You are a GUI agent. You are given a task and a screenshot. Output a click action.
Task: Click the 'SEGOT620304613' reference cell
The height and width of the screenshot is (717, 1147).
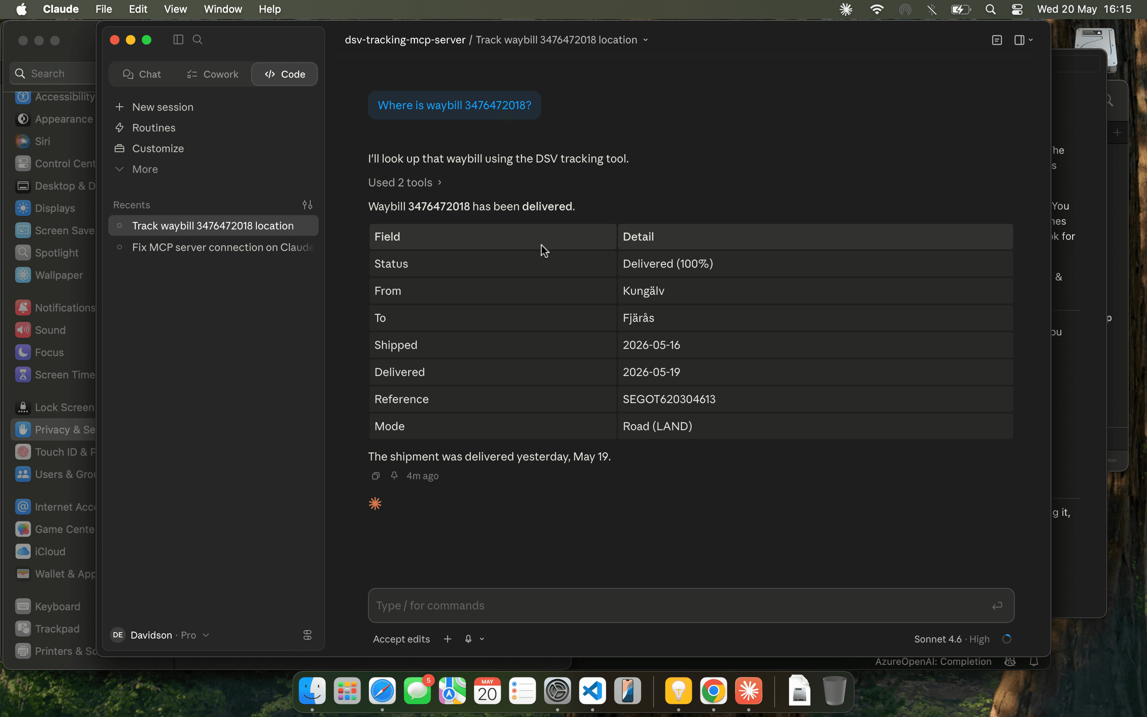(815, 399)
